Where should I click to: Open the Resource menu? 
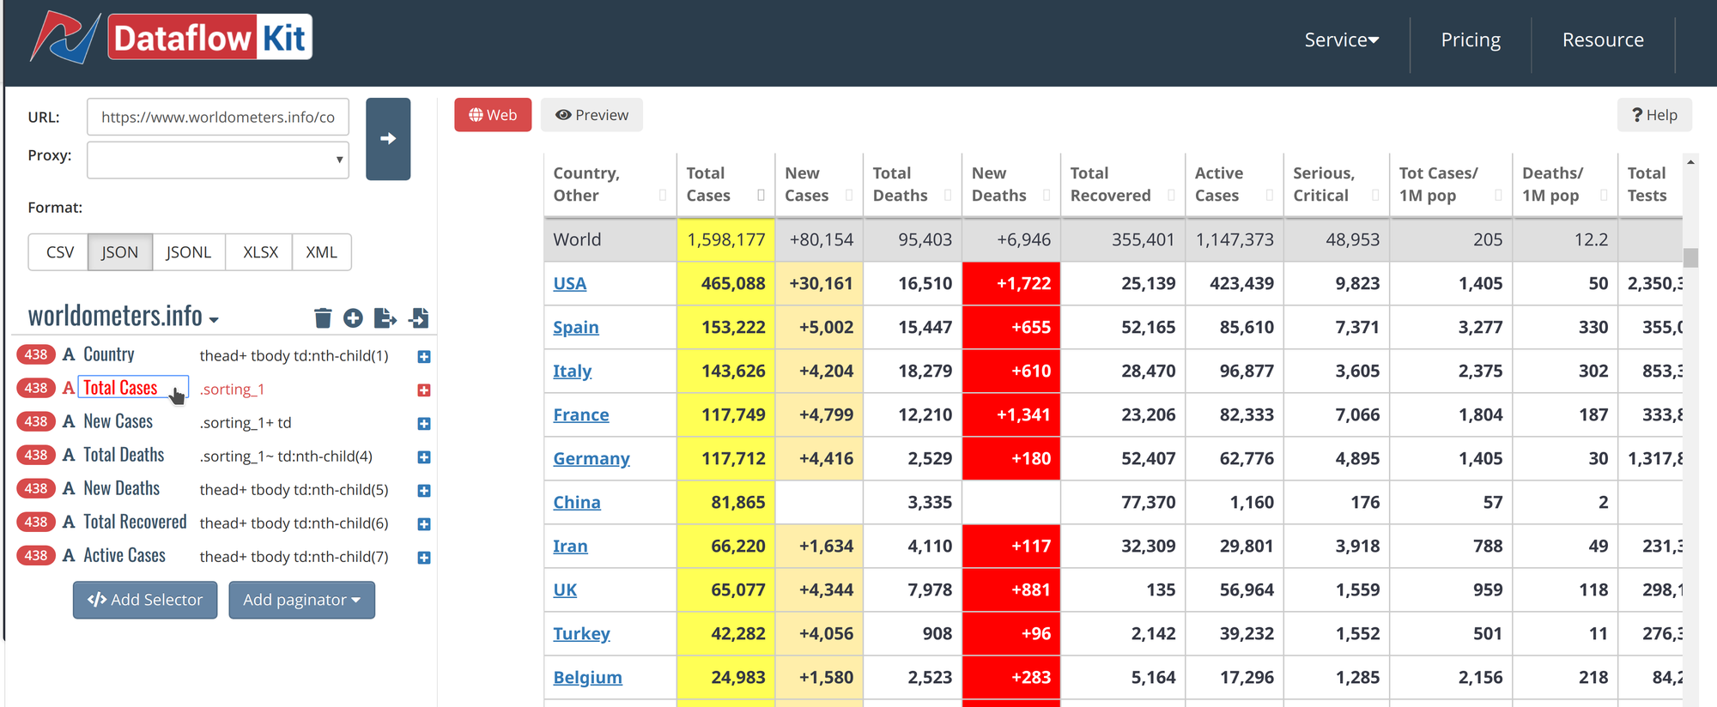[x=1603, y=40]
